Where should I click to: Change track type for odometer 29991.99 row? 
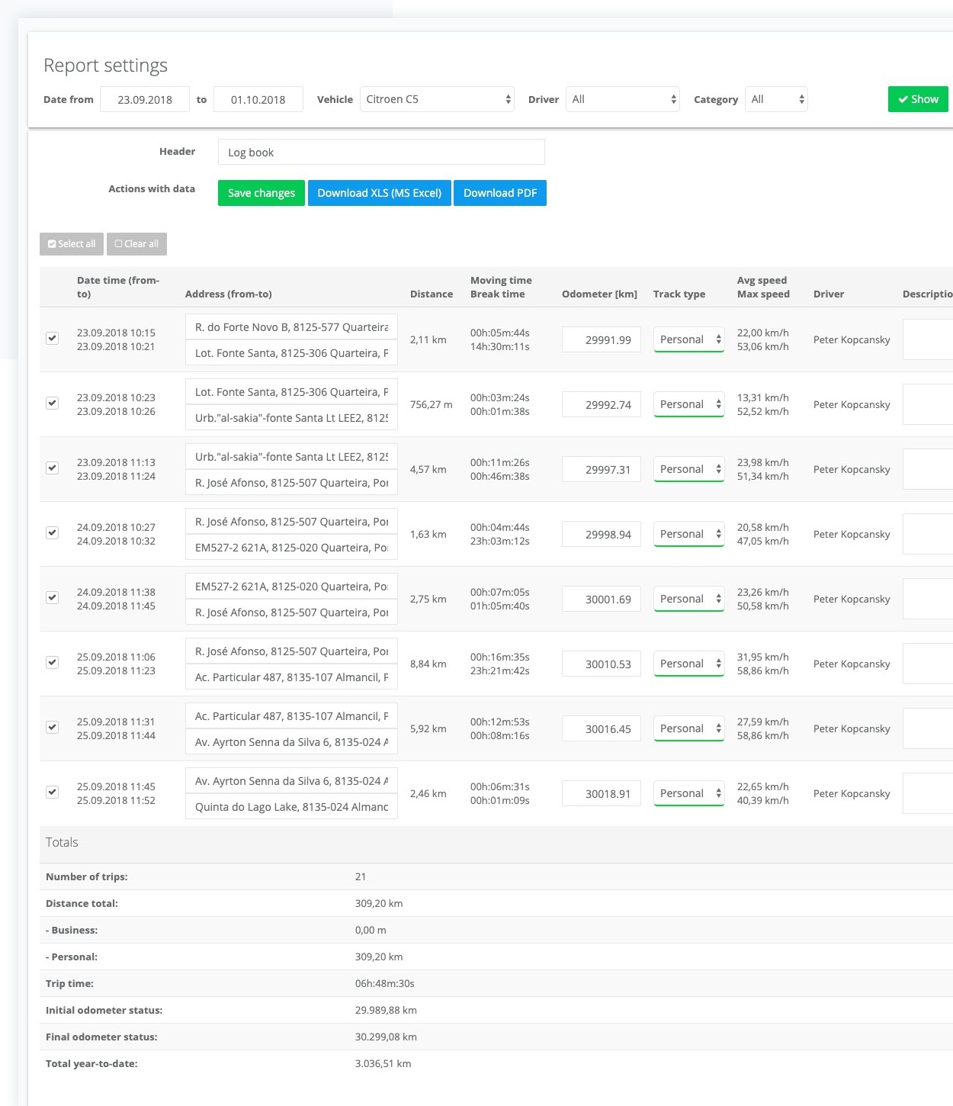(x=688, y=339)
